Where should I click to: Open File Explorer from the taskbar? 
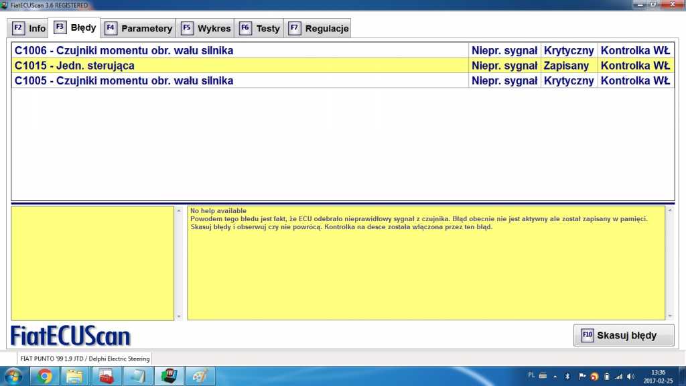[75, 376]
